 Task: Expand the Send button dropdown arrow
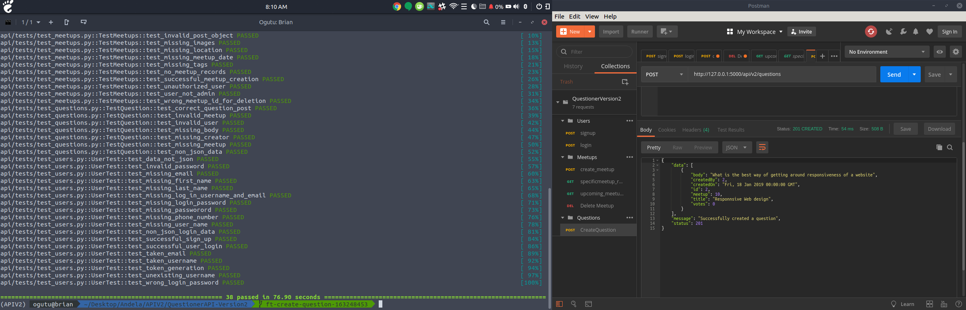tap(914, 74)
